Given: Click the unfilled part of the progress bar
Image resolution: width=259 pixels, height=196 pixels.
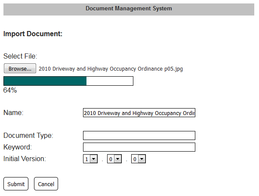Looking at the screenshot, I should tap(110, 81).
